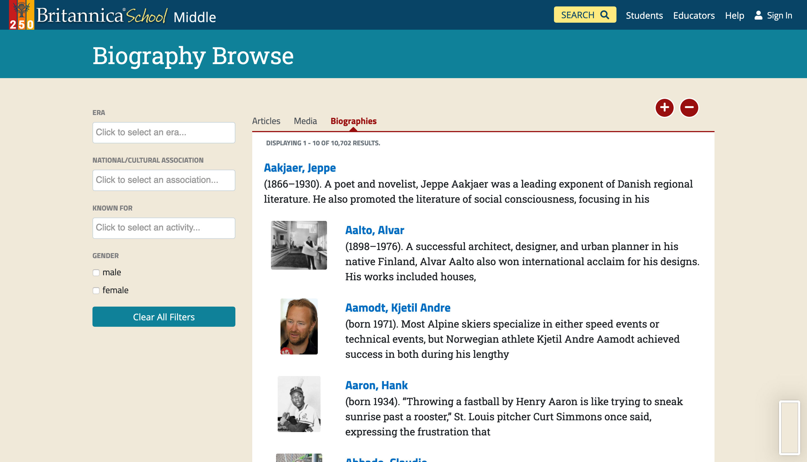Select the Biographies tab
This screenshot has height=462, width=807.
(x=353, y=121)
